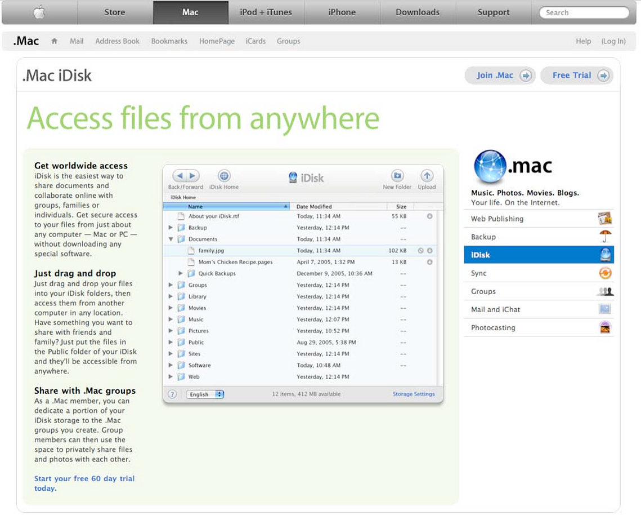Screen dimensions: 641x515
Task: Click the iDisk icon in sidebar
Action: tap(606, 255)
